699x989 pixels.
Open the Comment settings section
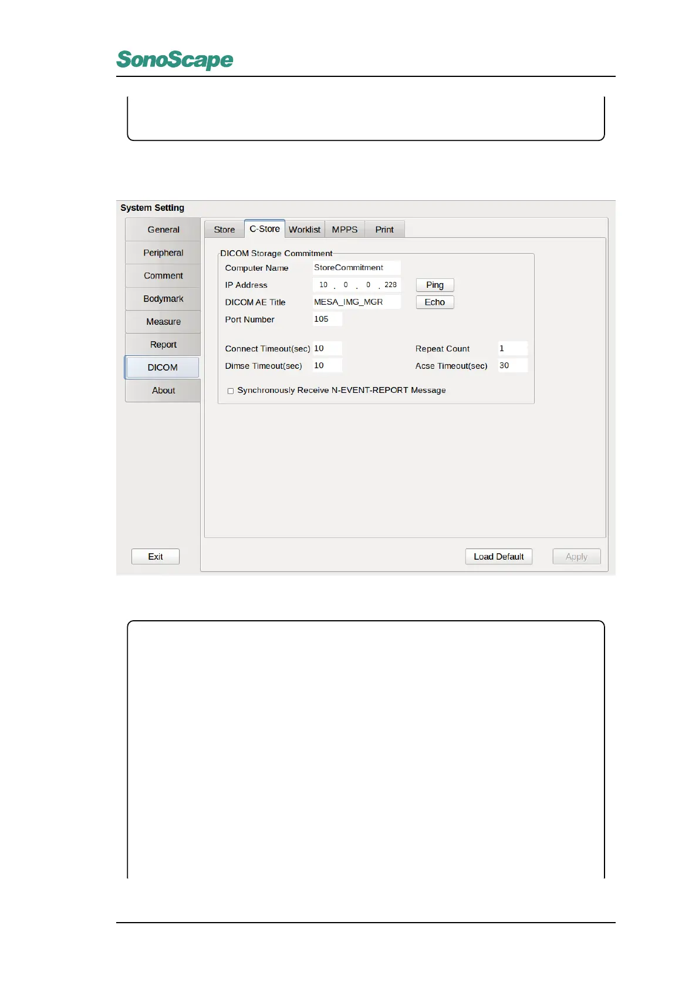[x=163, y=275]
